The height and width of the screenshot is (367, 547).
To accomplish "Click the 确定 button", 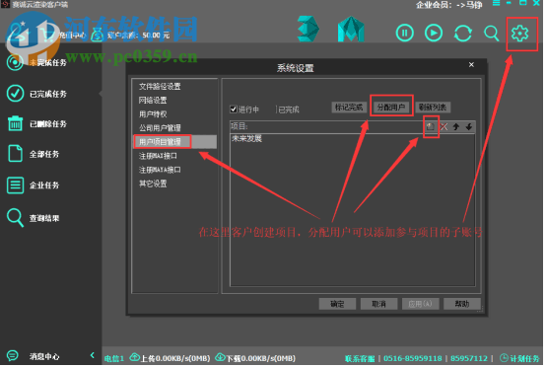I will 337,304.
